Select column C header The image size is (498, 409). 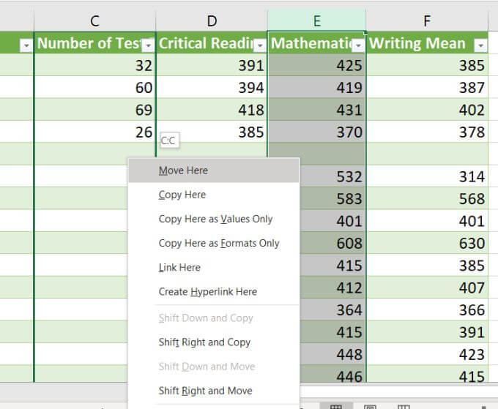pyautogui.click(x=94, y=21)
